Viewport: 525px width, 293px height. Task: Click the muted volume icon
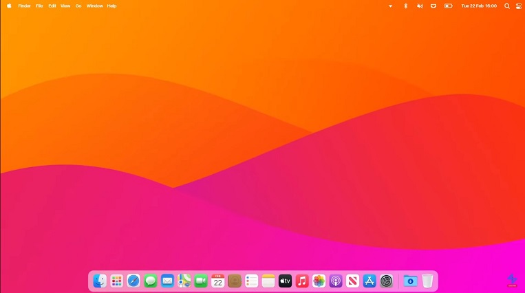coord(420,6)
